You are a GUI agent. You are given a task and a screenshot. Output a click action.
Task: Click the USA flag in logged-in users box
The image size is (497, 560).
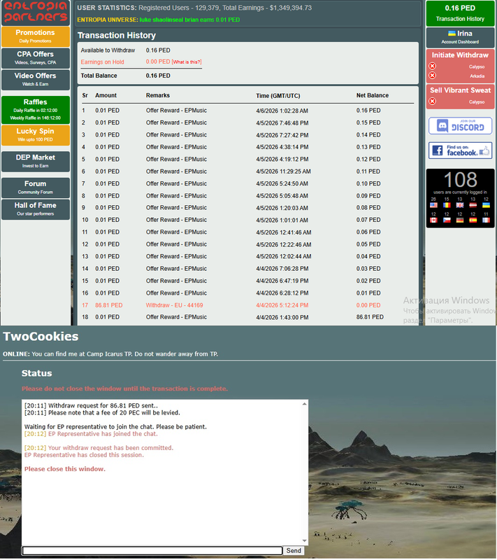433,205
